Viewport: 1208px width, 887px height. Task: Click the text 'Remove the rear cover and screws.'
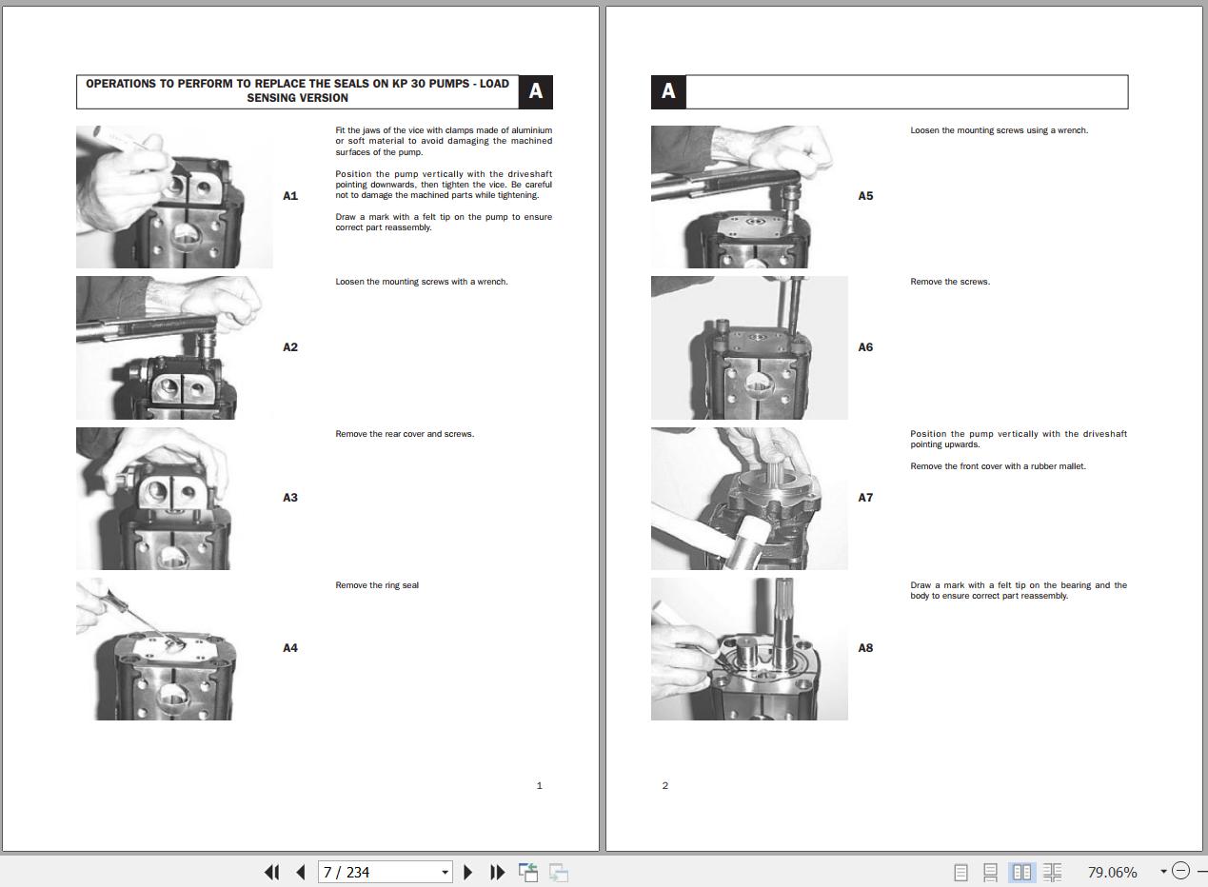[405, 434]
